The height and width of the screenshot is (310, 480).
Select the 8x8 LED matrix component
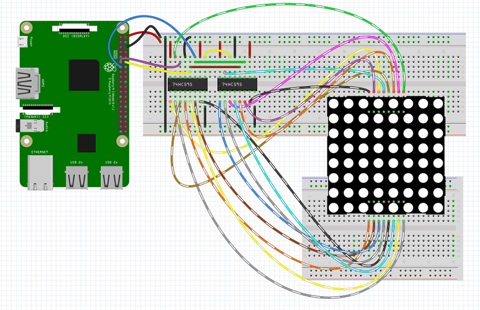pos(386,156)
